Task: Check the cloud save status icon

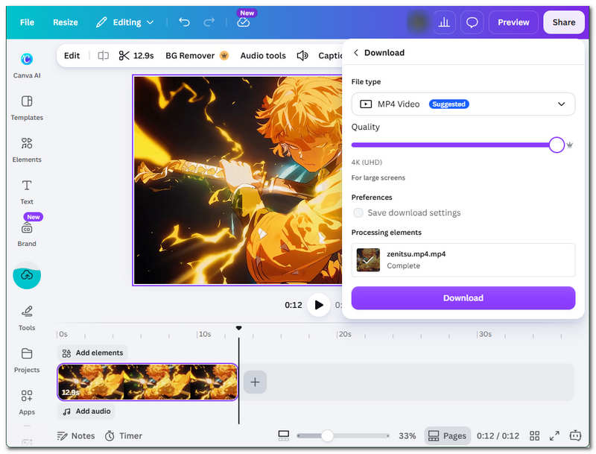Action: click(244, 22)
